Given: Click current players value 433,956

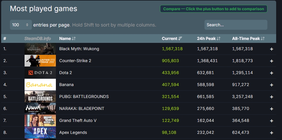Looking at the screenshot, I should pyautogui.click(x=171, y=73).
